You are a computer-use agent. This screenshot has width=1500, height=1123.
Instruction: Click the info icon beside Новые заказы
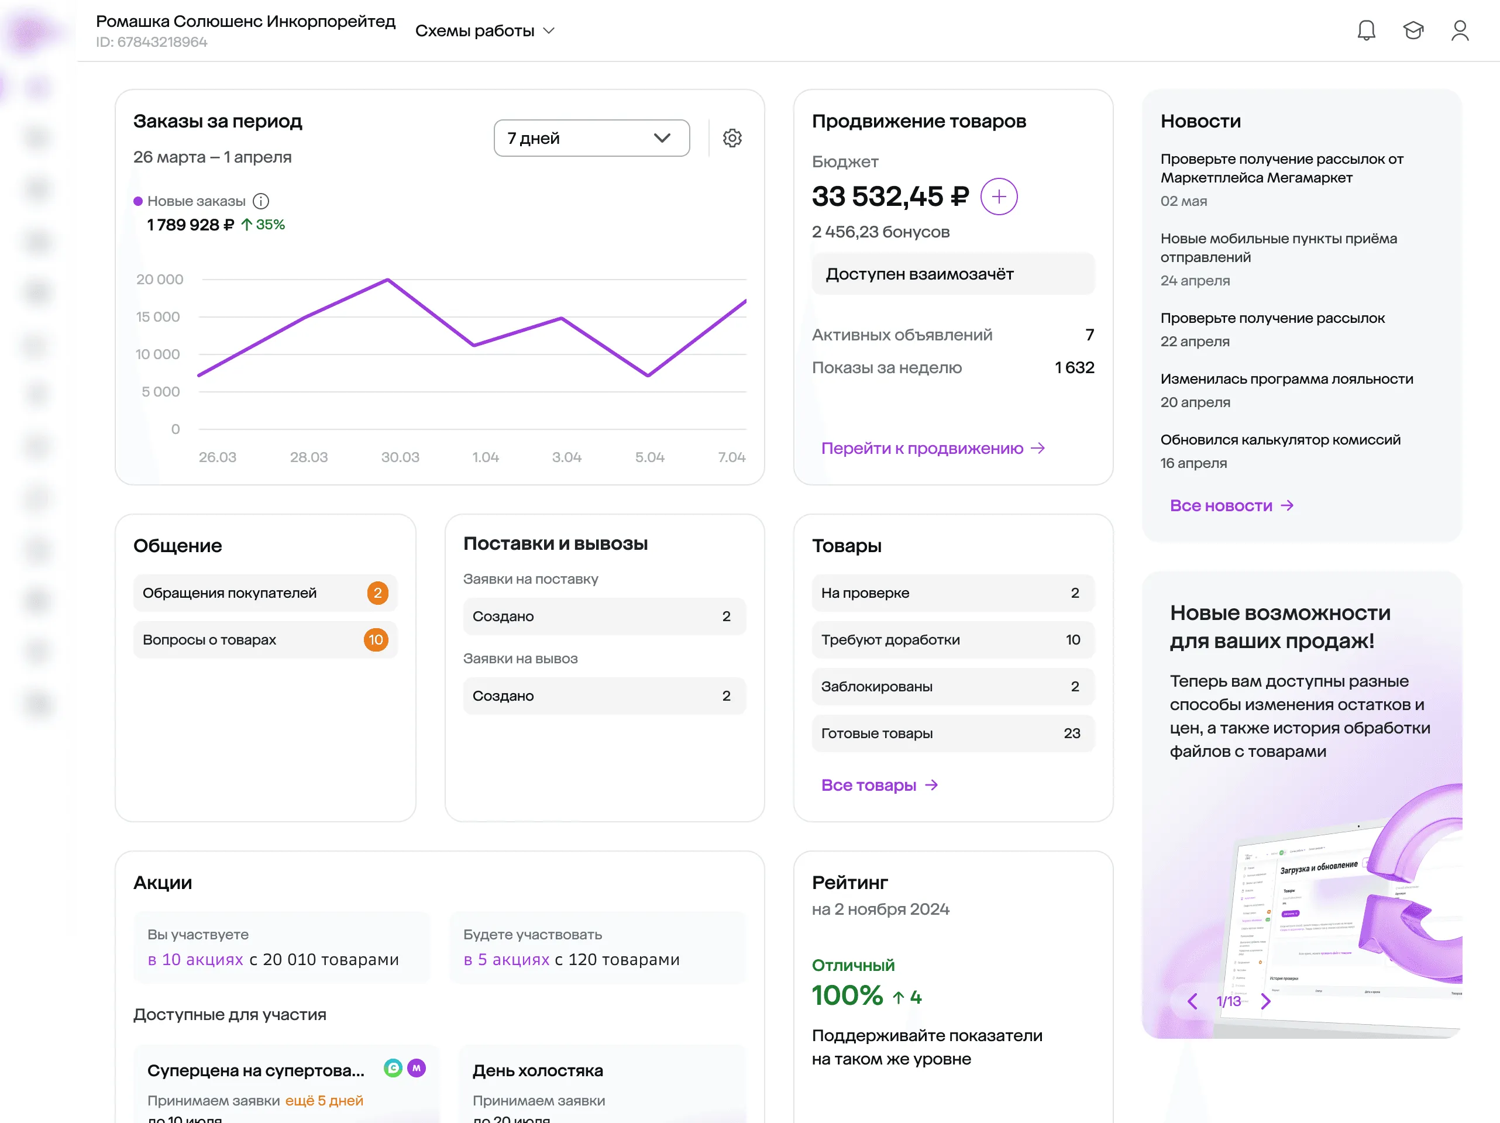pyautogui.click(x=260, y=201)
